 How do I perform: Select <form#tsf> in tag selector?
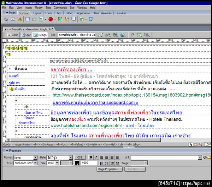[x=110, y=144]
